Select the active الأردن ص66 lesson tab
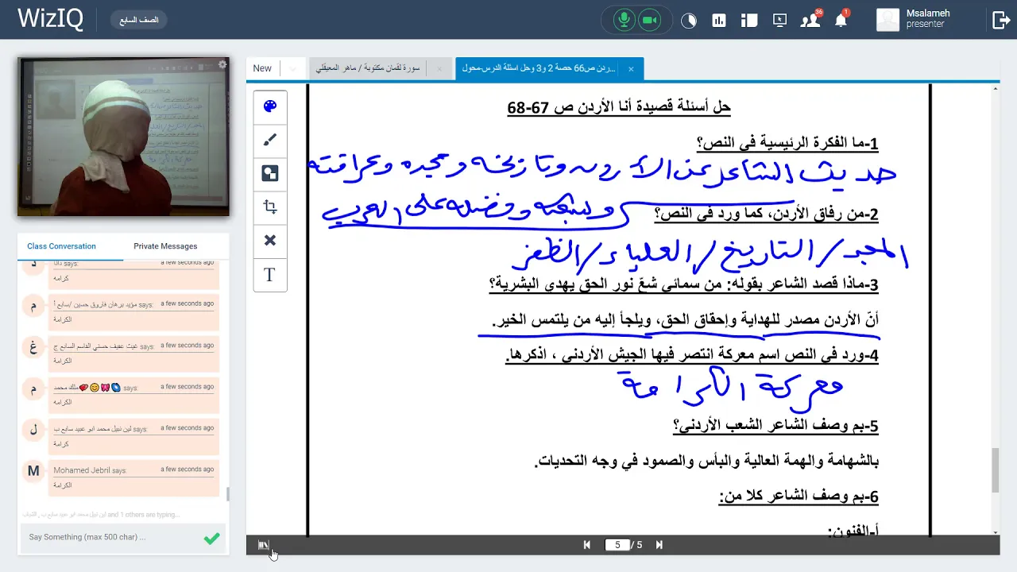 [x=539, y=68]
